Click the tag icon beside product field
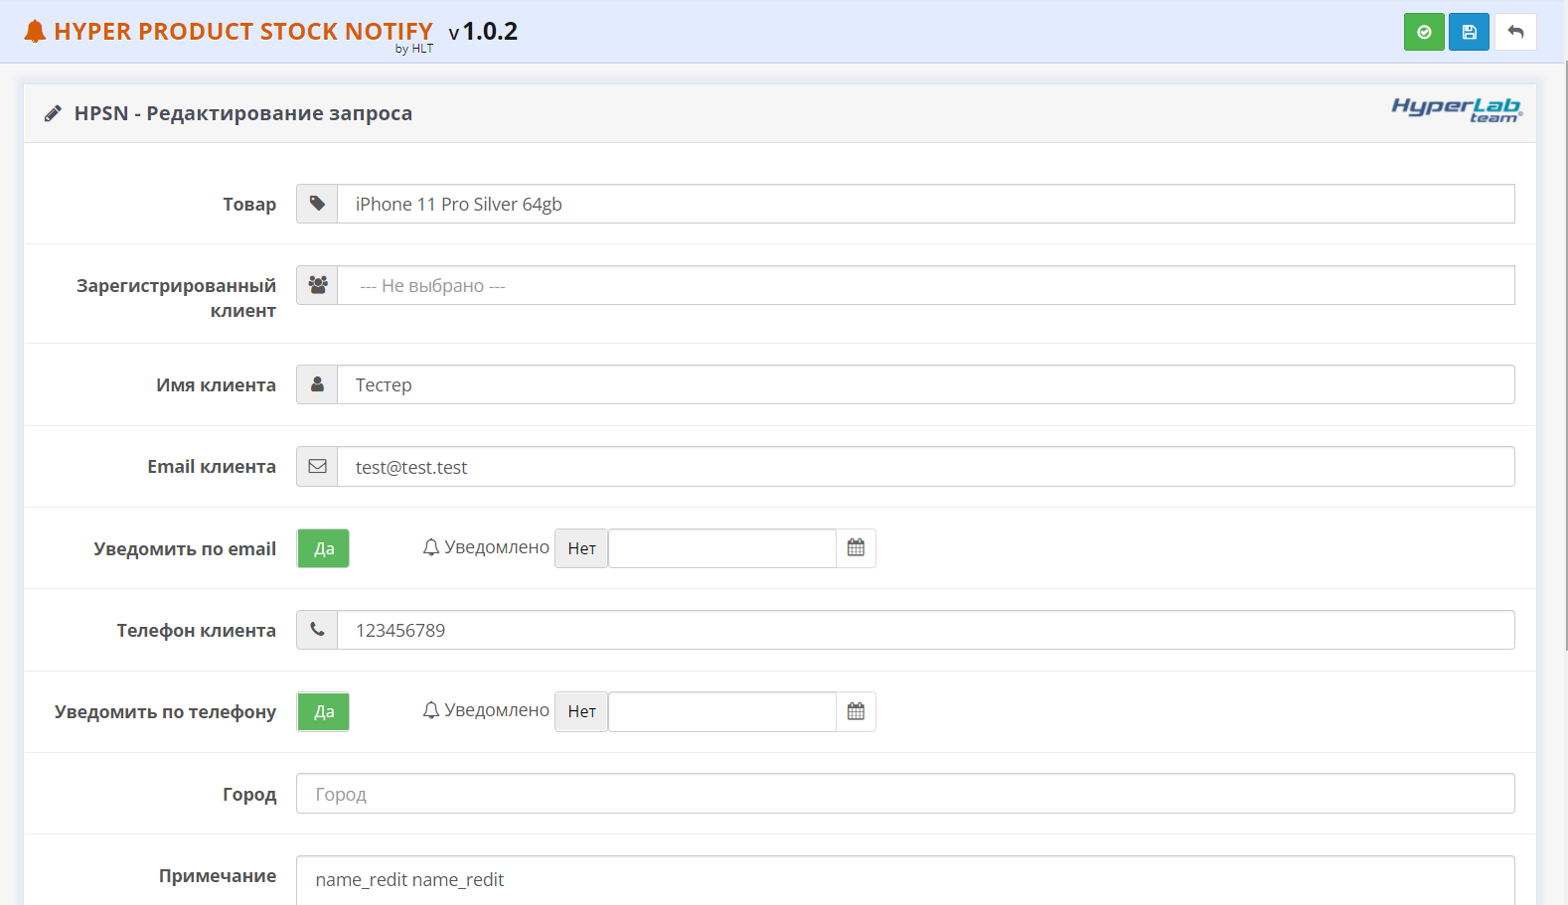Viewport: 1568px width, 905px height. tap(317, 204)
